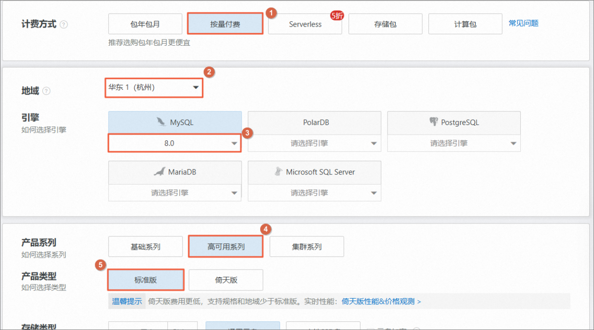594x330 pixels.
Task: Click the 推荐选购包年包月更便宜 hint text
Action: [x=149, y=42]
